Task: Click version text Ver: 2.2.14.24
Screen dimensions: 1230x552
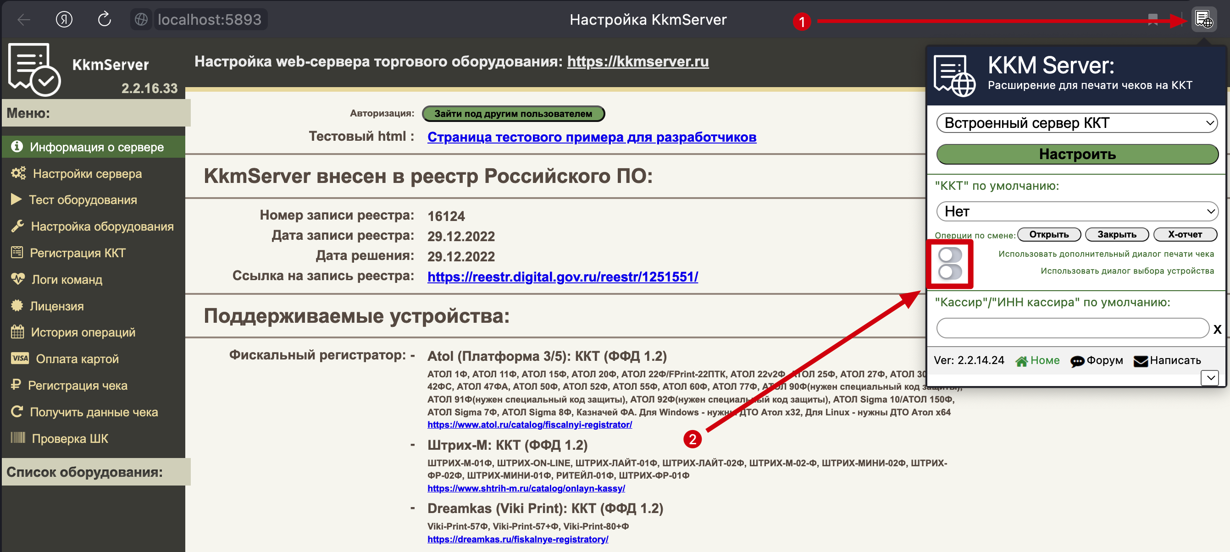Action: click(969, 360)
